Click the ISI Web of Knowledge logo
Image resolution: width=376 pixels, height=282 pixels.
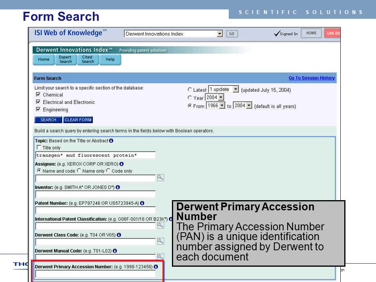[70, 33]
